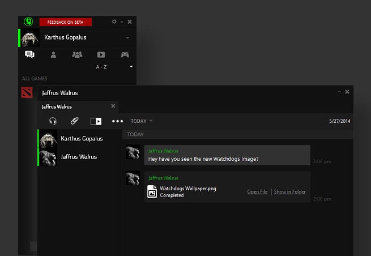This screenshot has width=371, height=256.
Task: Attach a file with paperclip icon
Action: pyautogui.click(x=74, y=121)
